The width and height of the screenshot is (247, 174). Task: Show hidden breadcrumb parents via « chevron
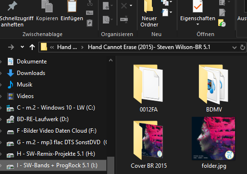point(52,47)
